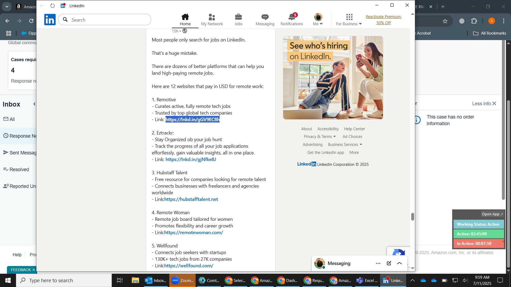
Task: Open the Eztrackr lnkd.in/gjNfke8J link
Action: pos(191,159)
